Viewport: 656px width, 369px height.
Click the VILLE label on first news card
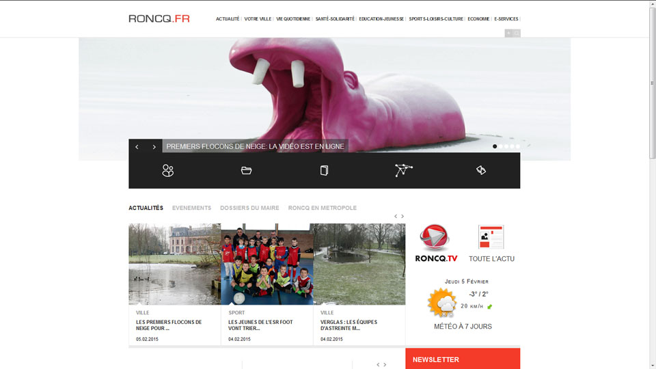143,312
